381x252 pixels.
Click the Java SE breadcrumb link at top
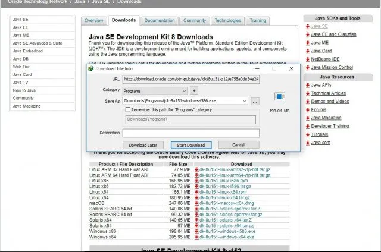[101, 2]
